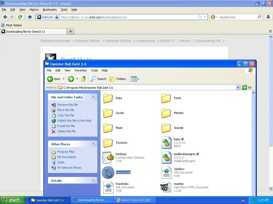Select the hamsterball application icon
The height and width of the screenshot is (204, 273).
coord(108,173)
